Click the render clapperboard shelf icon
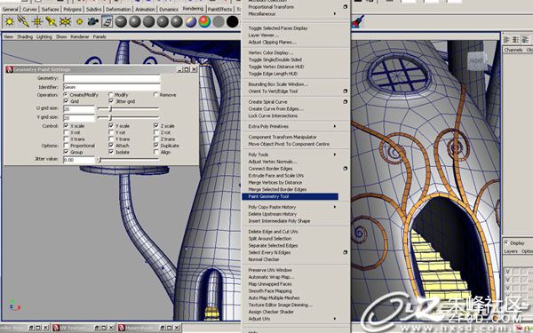 pyautogui.click(x=107, y=21)
